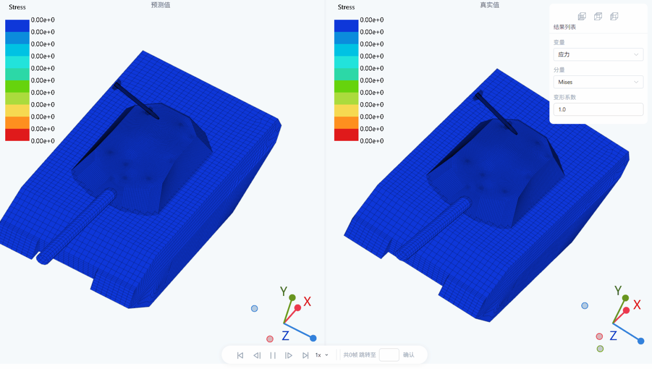Click red legend swatch in left panel
The image size is (652, 369).
pos(17,135)
